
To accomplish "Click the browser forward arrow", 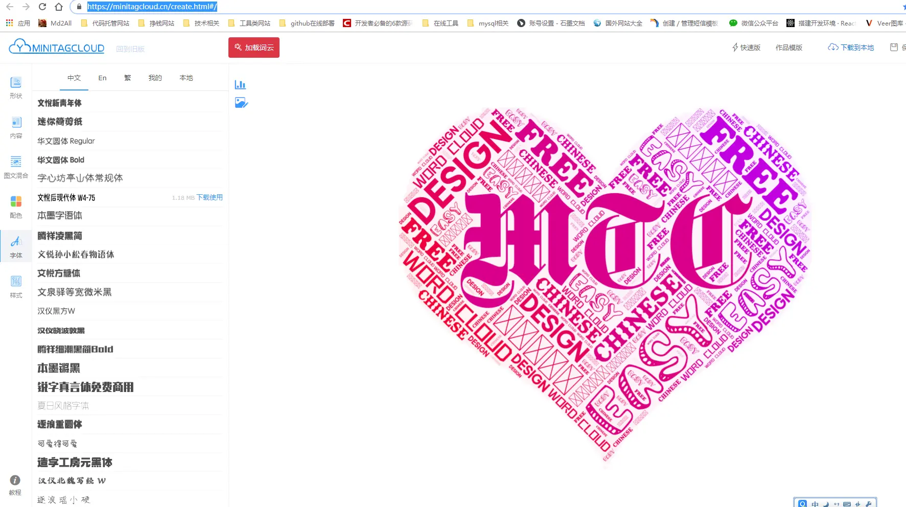I will 26,7.
